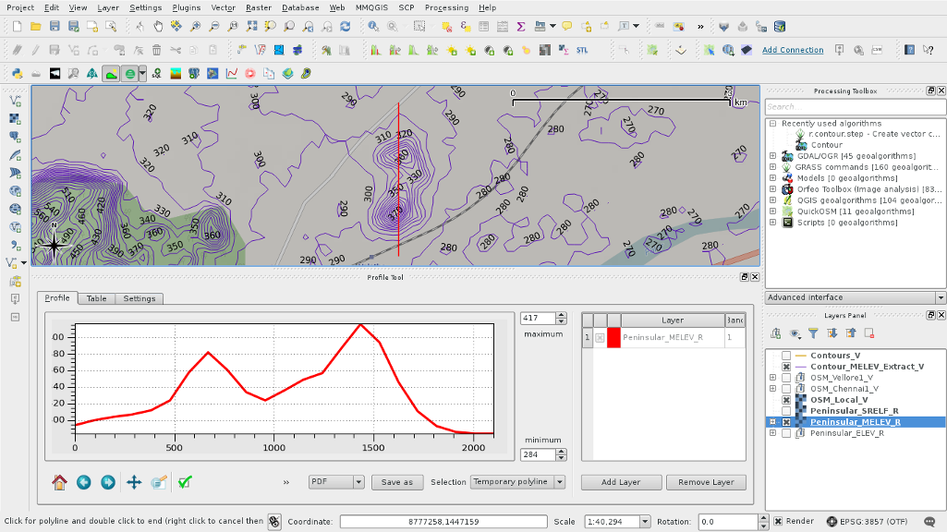Open the Field Calculator sigma icon
This screenshot has height=532, width=947.
pos(521,27)
